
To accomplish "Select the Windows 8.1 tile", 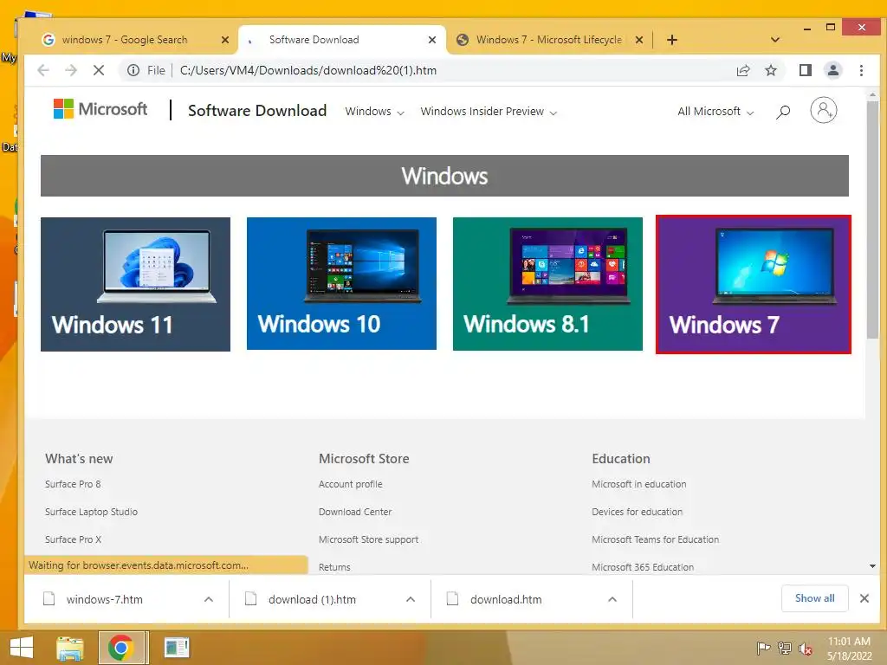I will tap(547, 284).
